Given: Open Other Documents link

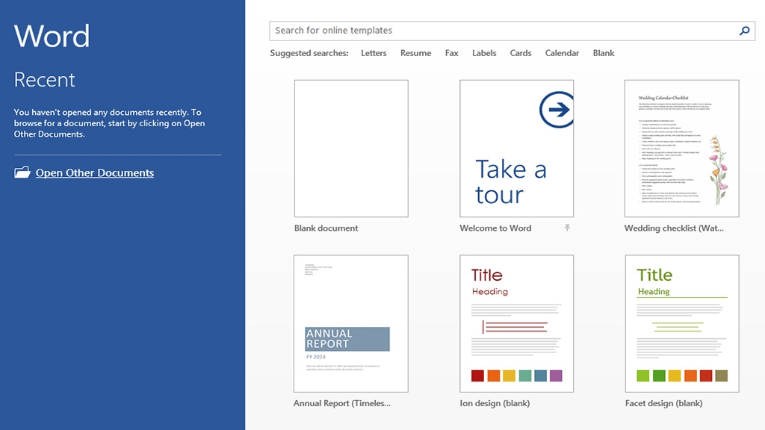Looking at the screenshot, I should [95, 172].
